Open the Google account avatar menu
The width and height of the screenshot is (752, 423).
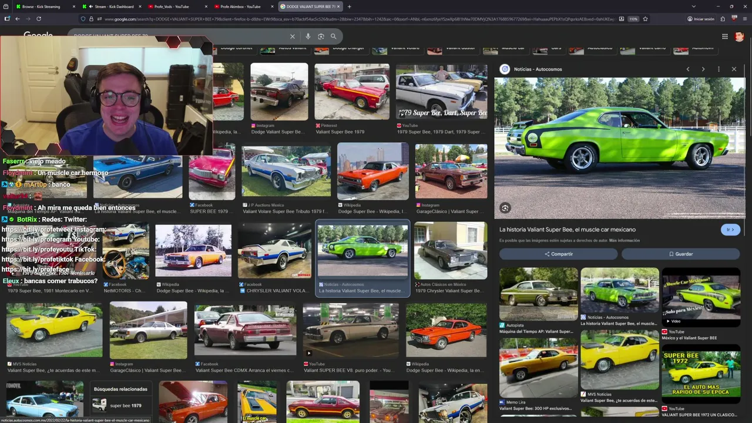point(739,36)
